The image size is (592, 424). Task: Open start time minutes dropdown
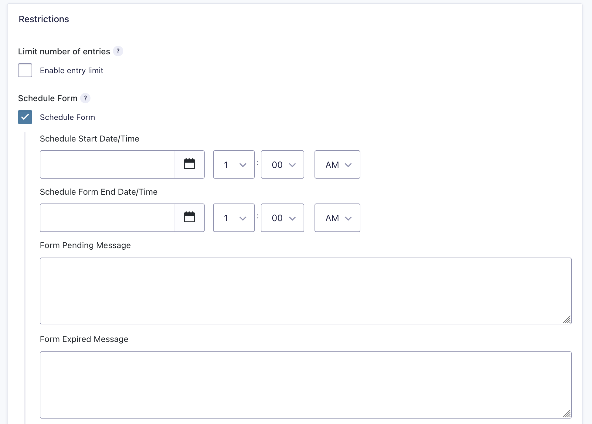tap(282, 165)
